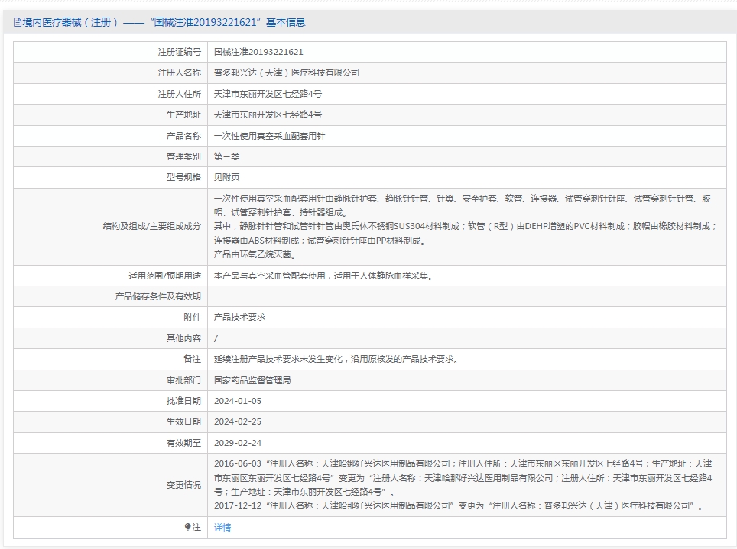
Task: Select the 注册人住所 address value
Action: click(268, 94)
